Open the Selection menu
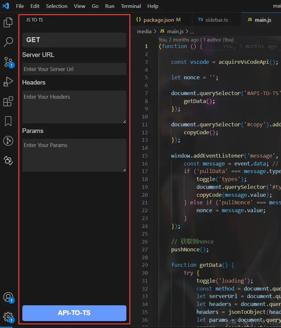281x328 pixels. (56, 6)
